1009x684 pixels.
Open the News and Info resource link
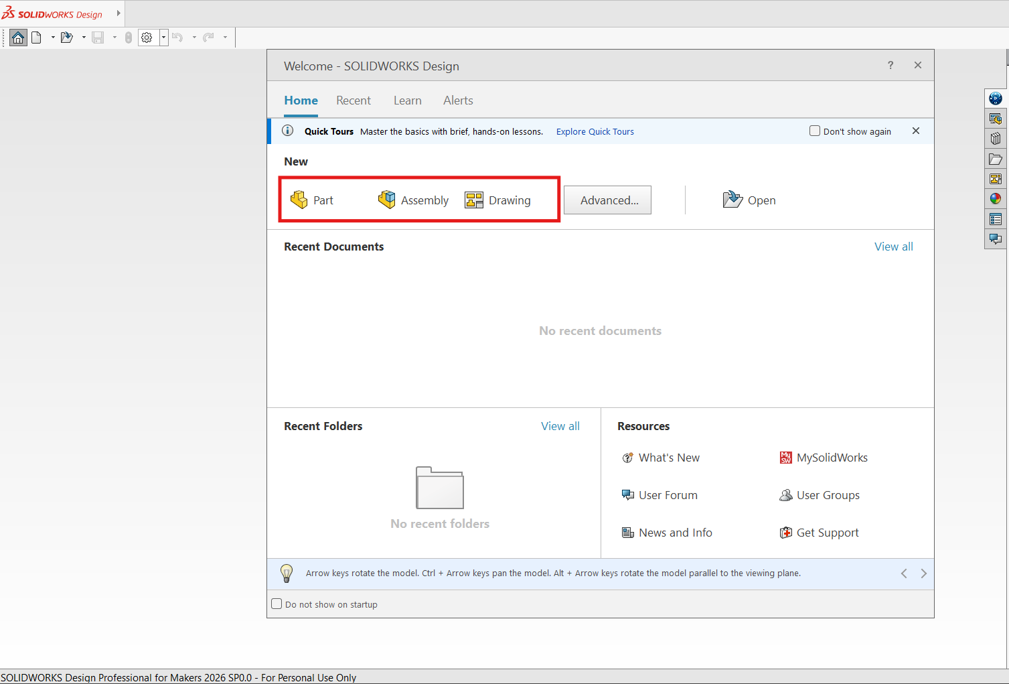(x=667, y=533)
